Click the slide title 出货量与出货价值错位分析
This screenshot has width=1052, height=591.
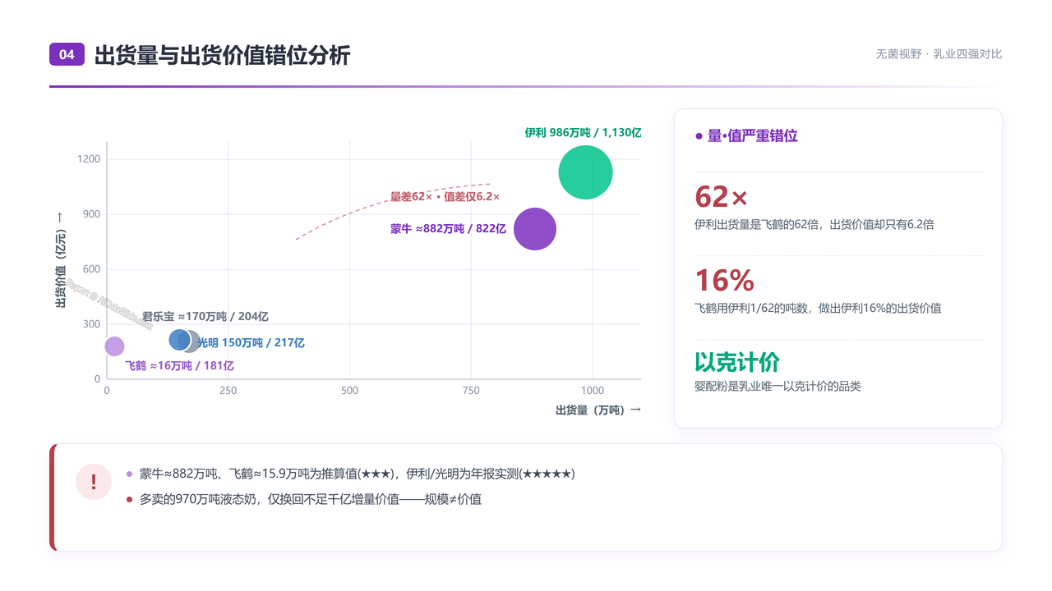[223, 55]
